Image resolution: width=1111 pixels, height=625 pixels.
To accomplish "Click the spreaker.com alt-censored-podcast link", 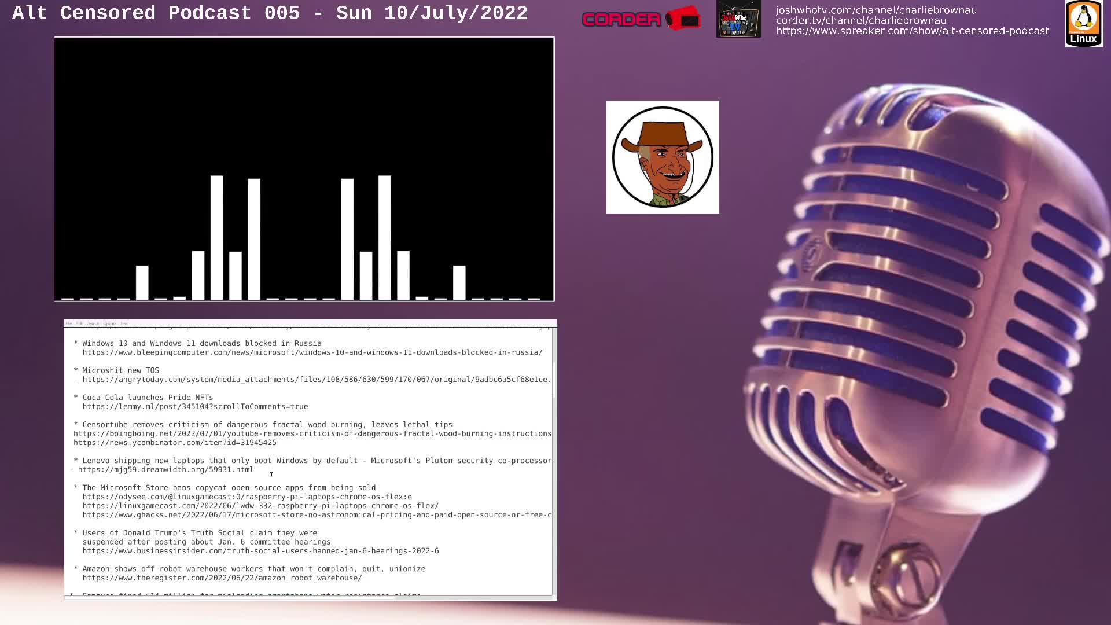I will 913,31.
